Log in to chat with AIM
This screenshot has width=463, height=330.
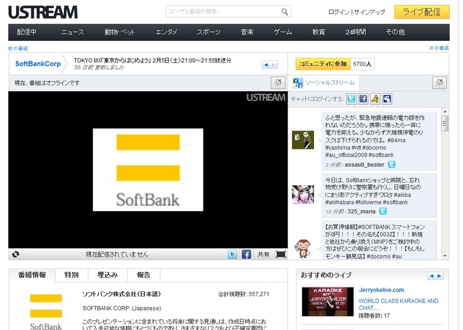tap(375, 99)
